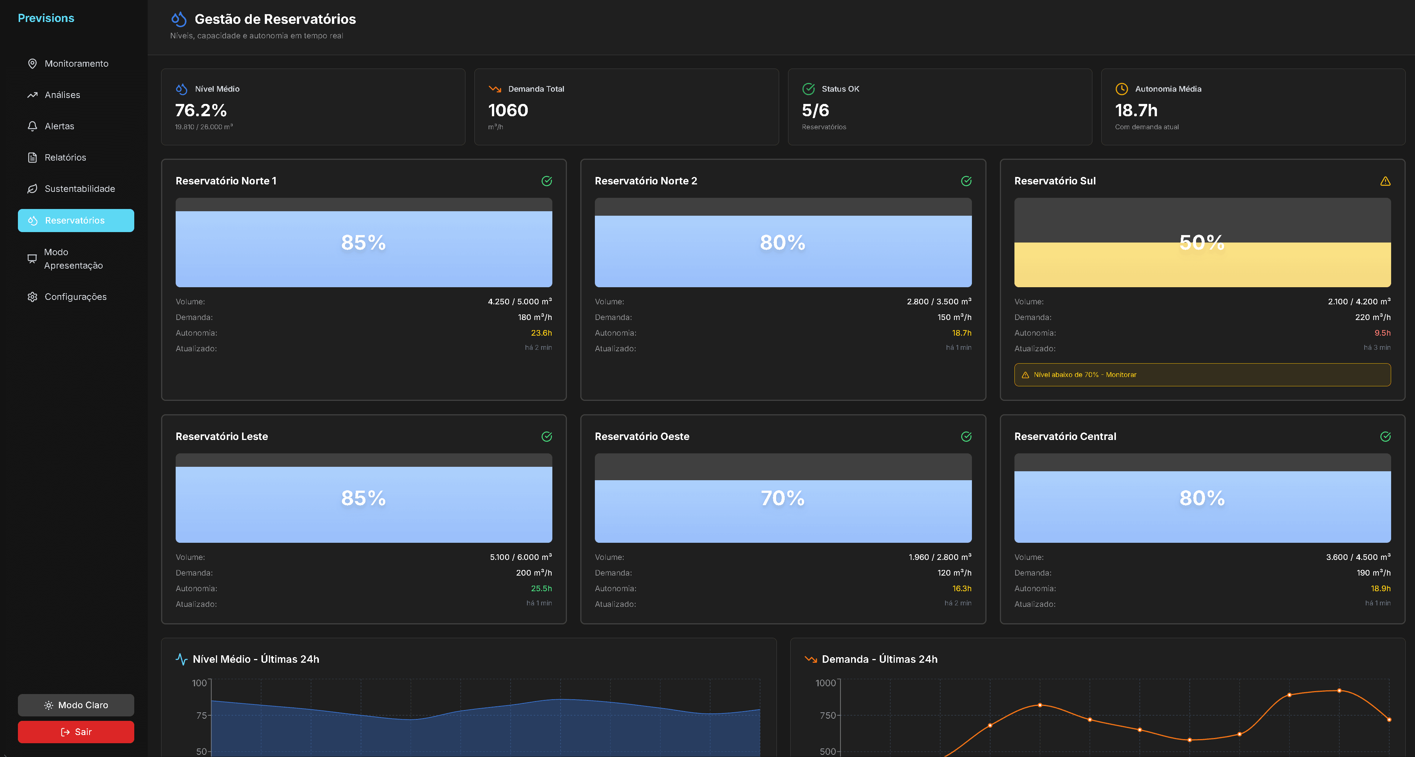Toggle Modo Claro theme switch
The width and height of the screenshot is (1415, 757).
click(x=76, y=705)
